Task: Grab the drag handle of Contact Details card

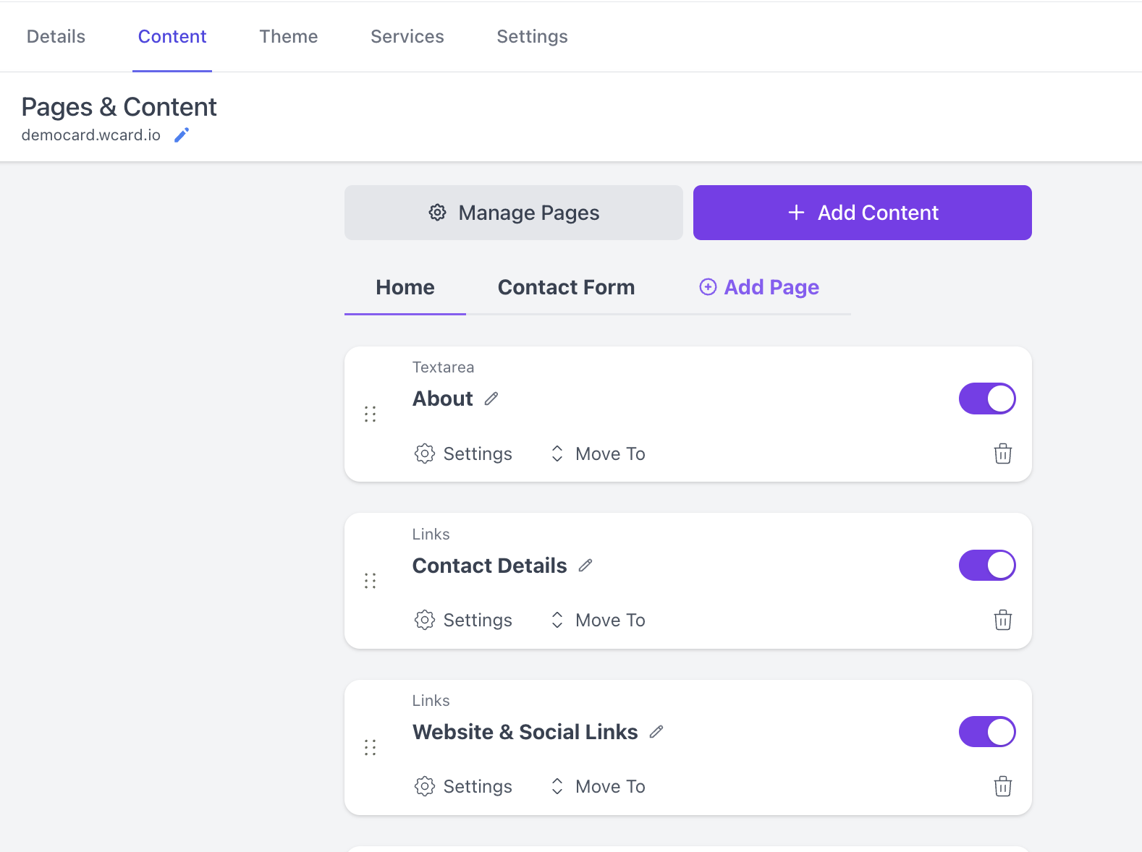Action: click(x=371, y=581)
